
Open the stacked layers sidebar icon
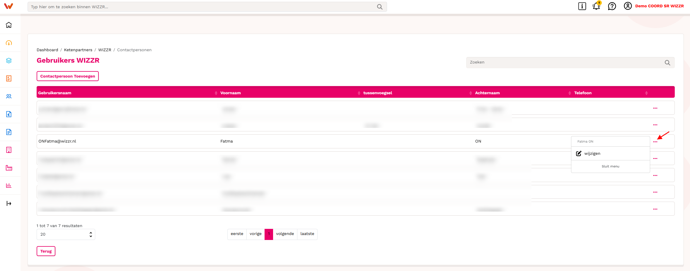click(x=9, y=61)
